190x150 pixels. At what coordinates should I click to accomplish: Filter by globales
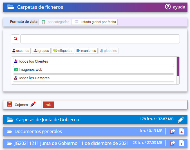(x=108, y=50)
